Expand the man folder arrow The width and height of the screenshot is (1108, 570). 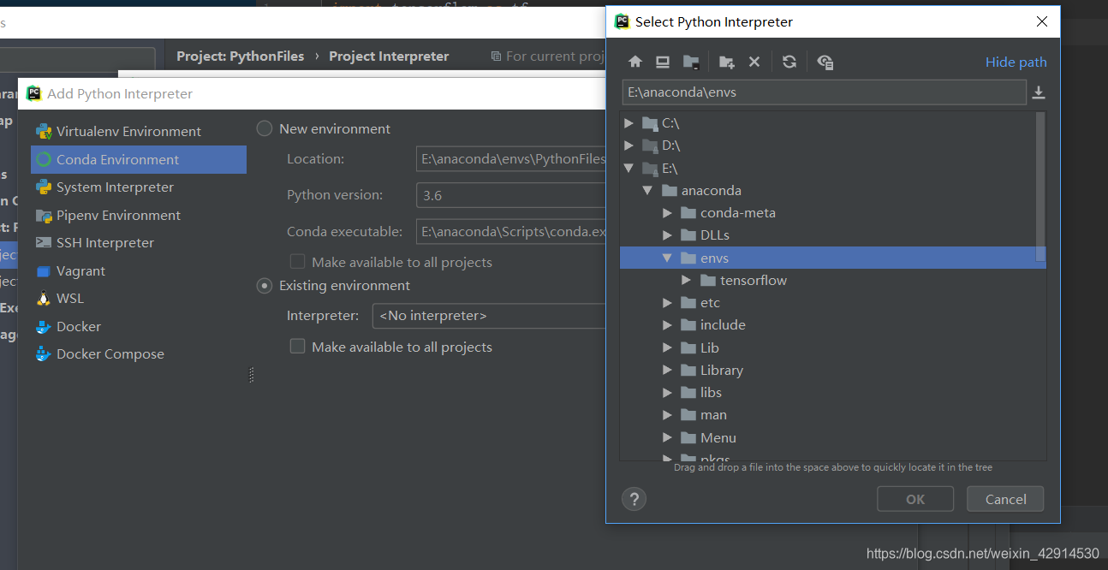point(668,414)
